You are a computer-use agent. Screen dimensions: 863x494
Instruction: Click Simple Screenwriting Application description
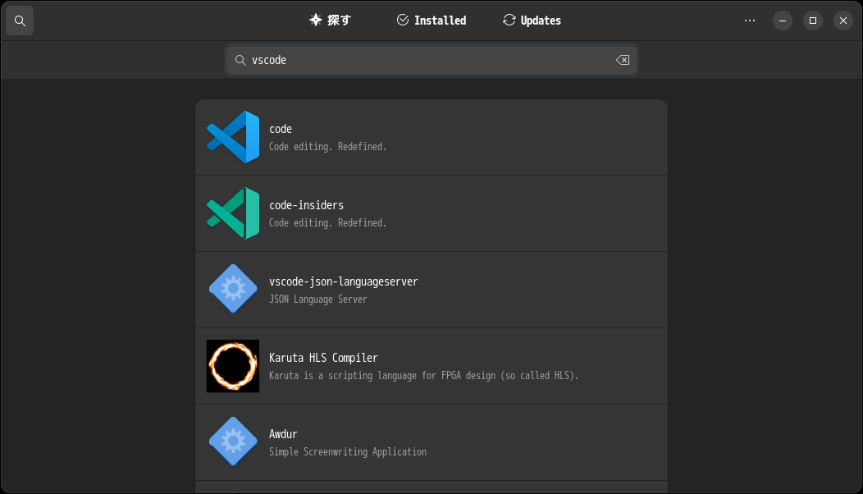(x=347, y=451)
